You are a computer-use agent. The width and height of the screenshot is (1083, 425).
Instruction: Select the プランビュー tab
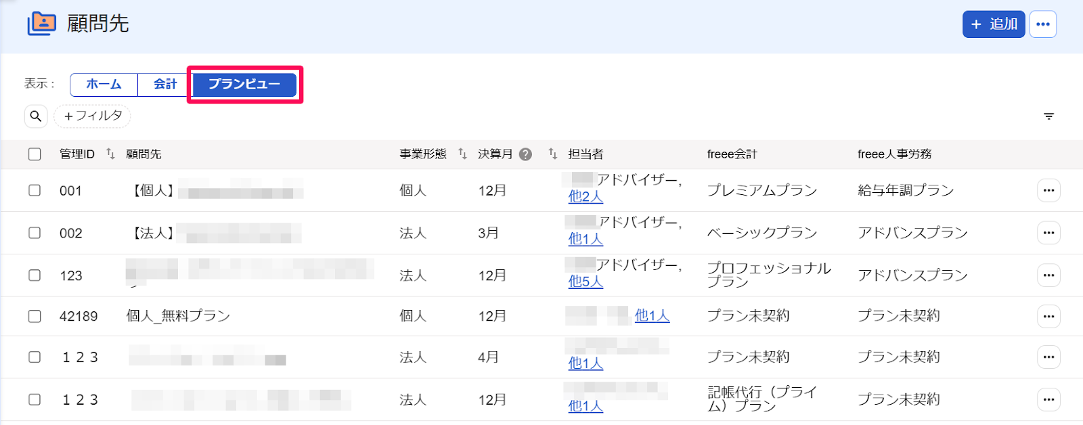[244, 85]
